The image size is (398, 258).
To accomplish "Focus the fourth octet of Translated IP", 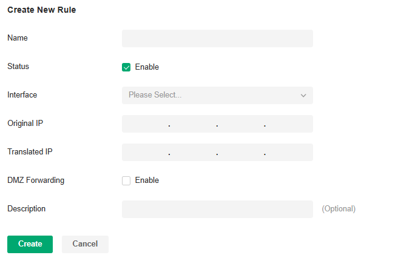I will (x=289, y=153).
